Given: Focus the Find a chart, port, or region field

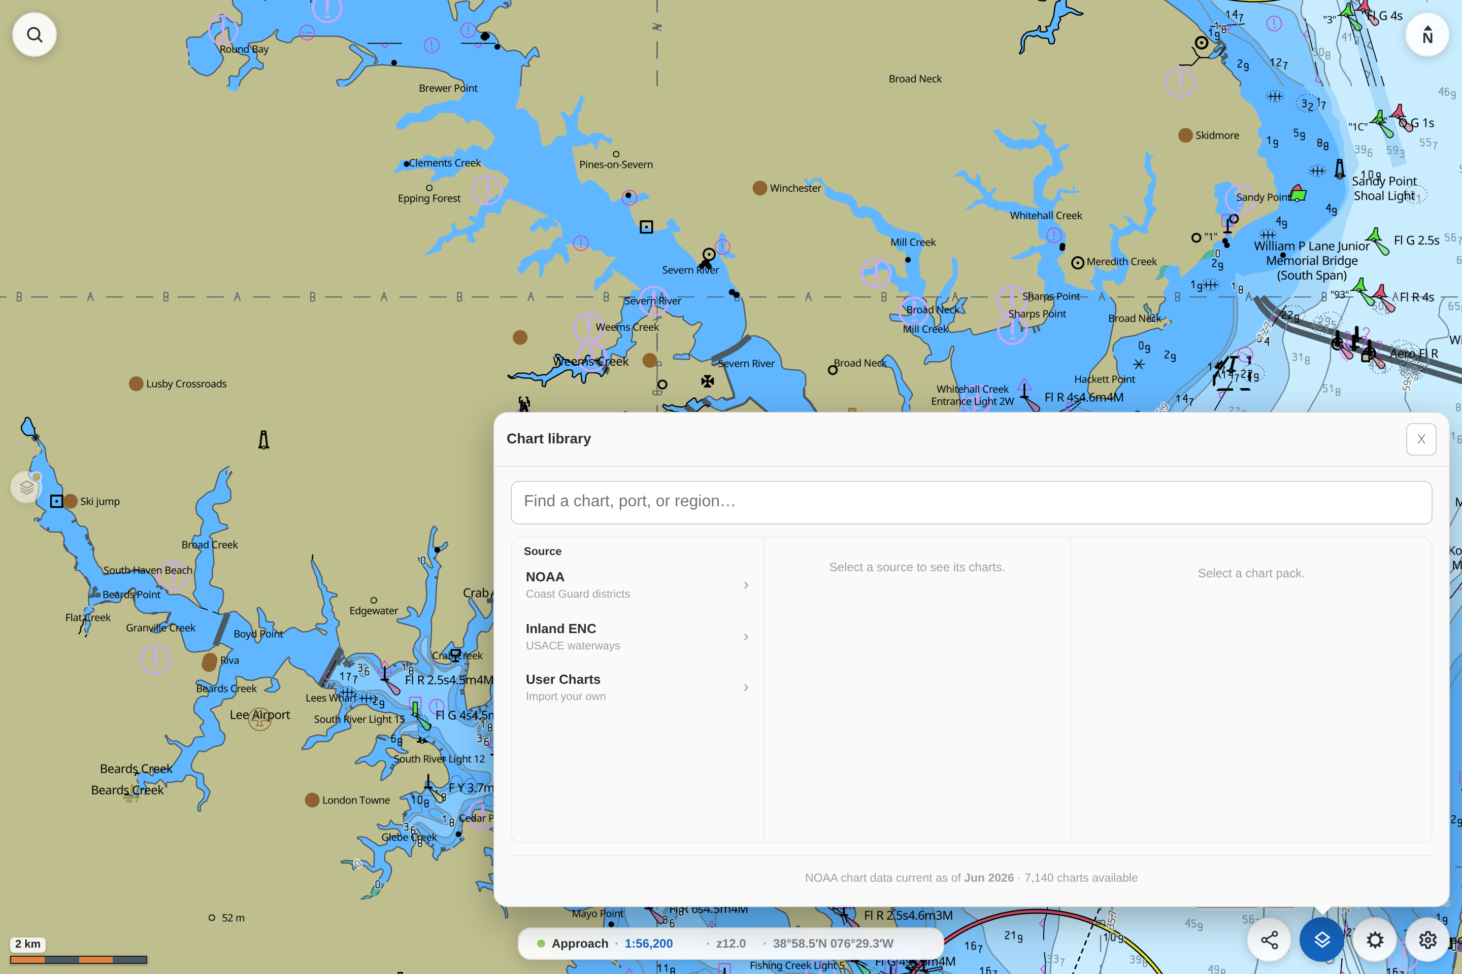Looking at the screenshot, I should [971, 502].
